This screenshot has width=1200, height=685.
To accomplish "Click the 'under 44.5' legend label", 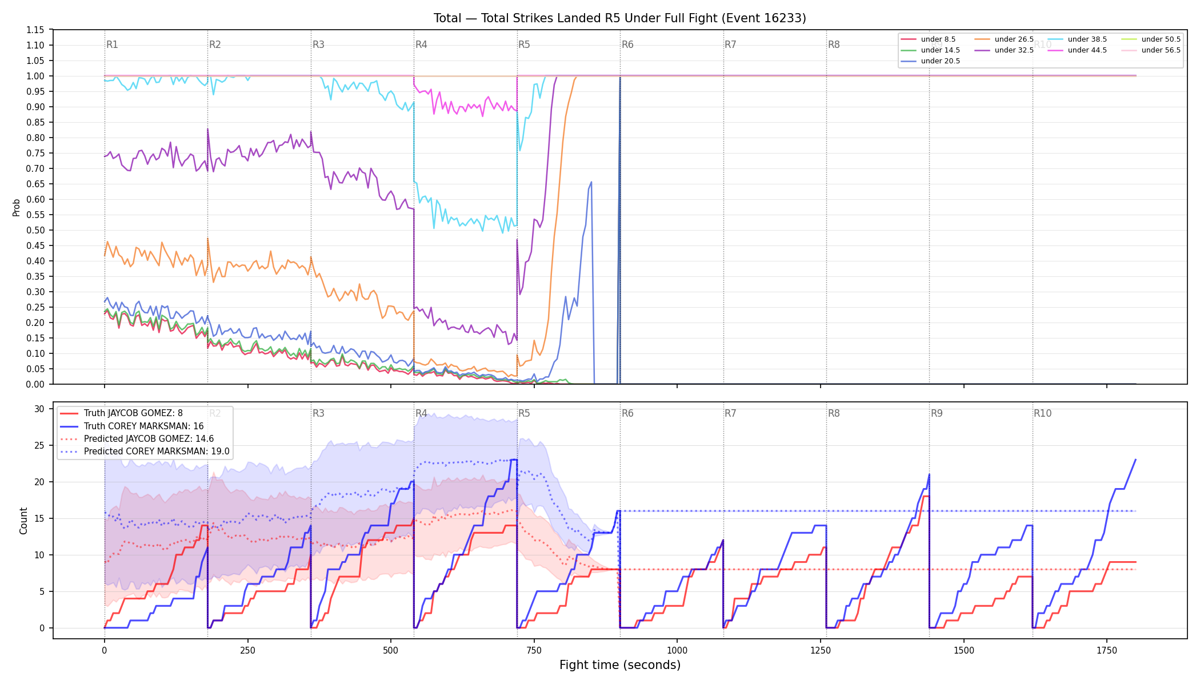I will 1087,50.
